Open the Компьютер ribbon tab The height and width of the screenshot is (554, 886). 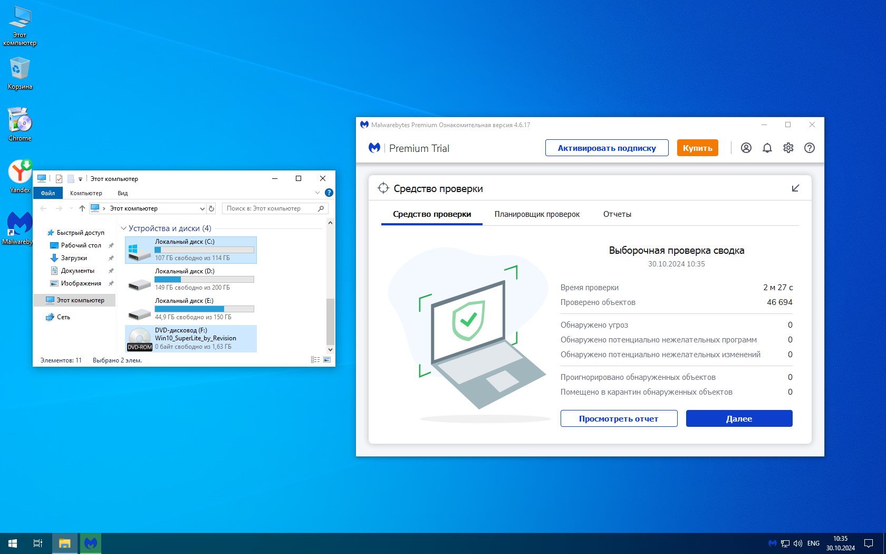pos(86,193)
